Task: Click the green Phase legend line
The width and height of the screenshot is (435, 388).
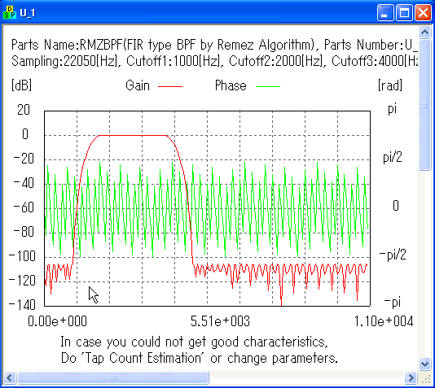Action: tap(268, 86)
